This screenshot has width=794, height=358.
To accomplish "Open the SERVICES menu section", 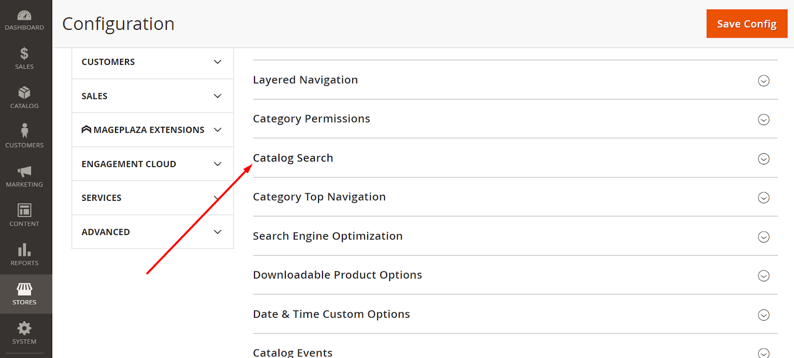I will (x=152, y=197).
